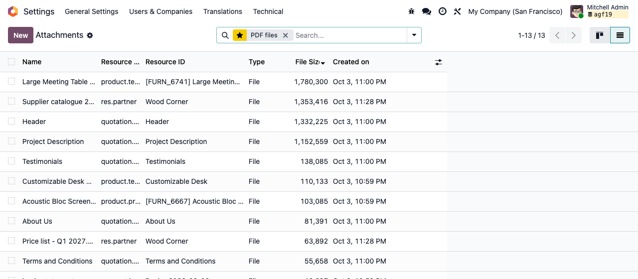Viewport: 638px width, 279px height.
Task: Sort by the Type column header
Action: coord(257,62)
